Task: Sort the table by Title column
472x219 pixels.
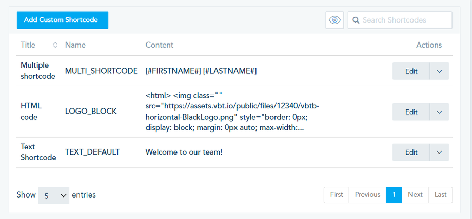Action: [55, 45]
